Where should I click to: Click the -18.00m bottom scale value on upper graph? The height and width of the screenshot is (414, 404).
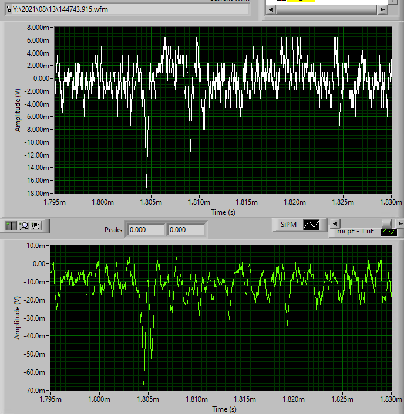36,194
